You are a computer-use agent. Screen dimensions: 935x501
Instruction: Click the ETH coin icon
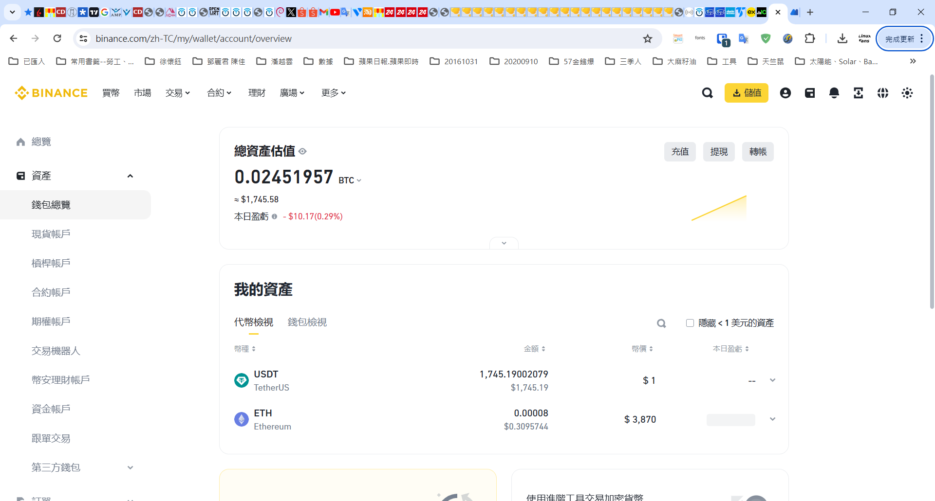point(242,419)
